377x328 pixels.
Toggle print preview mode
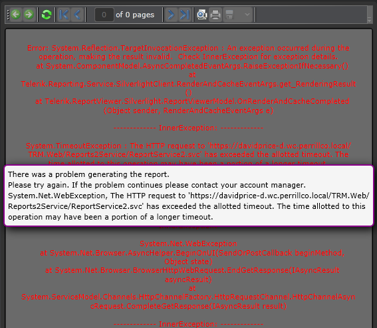point(201,15)
